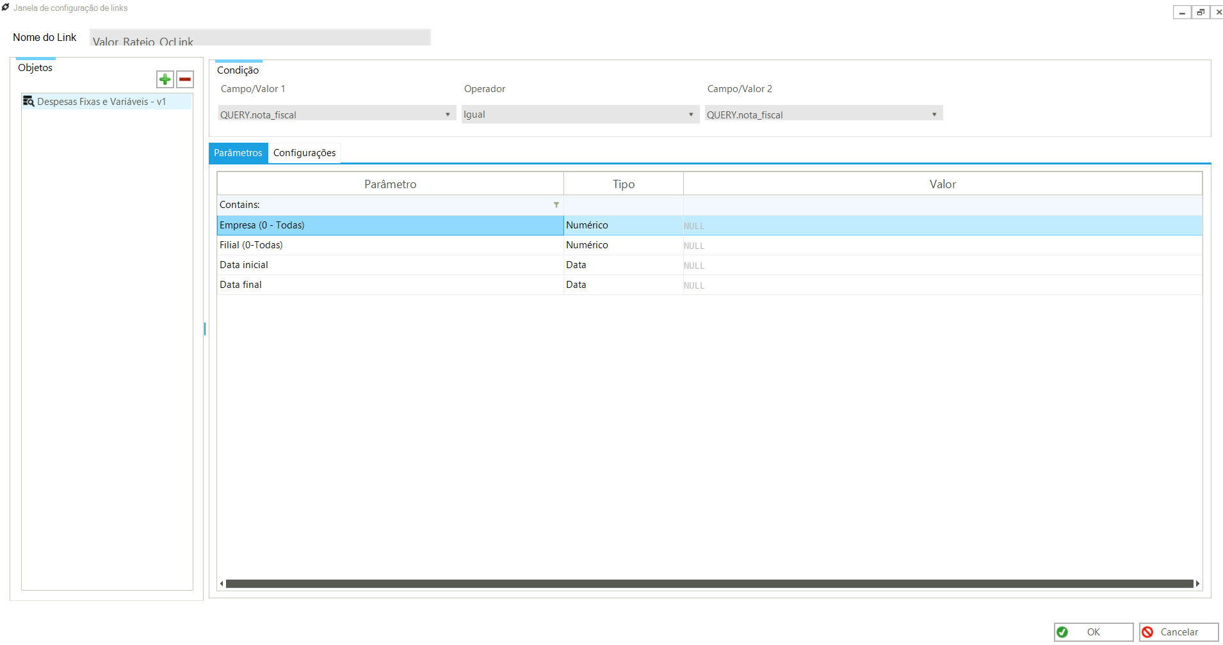This screenshot has width=1223, height=645.
Task: Click the right scroll arrow of grid
Action: pos(1197,584)
